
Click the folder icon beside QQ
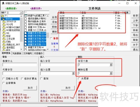point(4,33)
